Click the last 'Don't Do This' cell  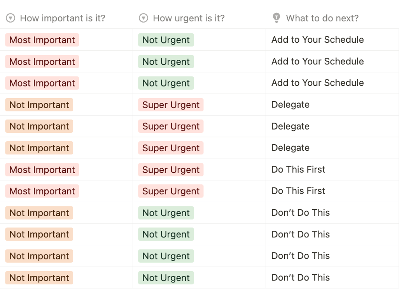332,277
